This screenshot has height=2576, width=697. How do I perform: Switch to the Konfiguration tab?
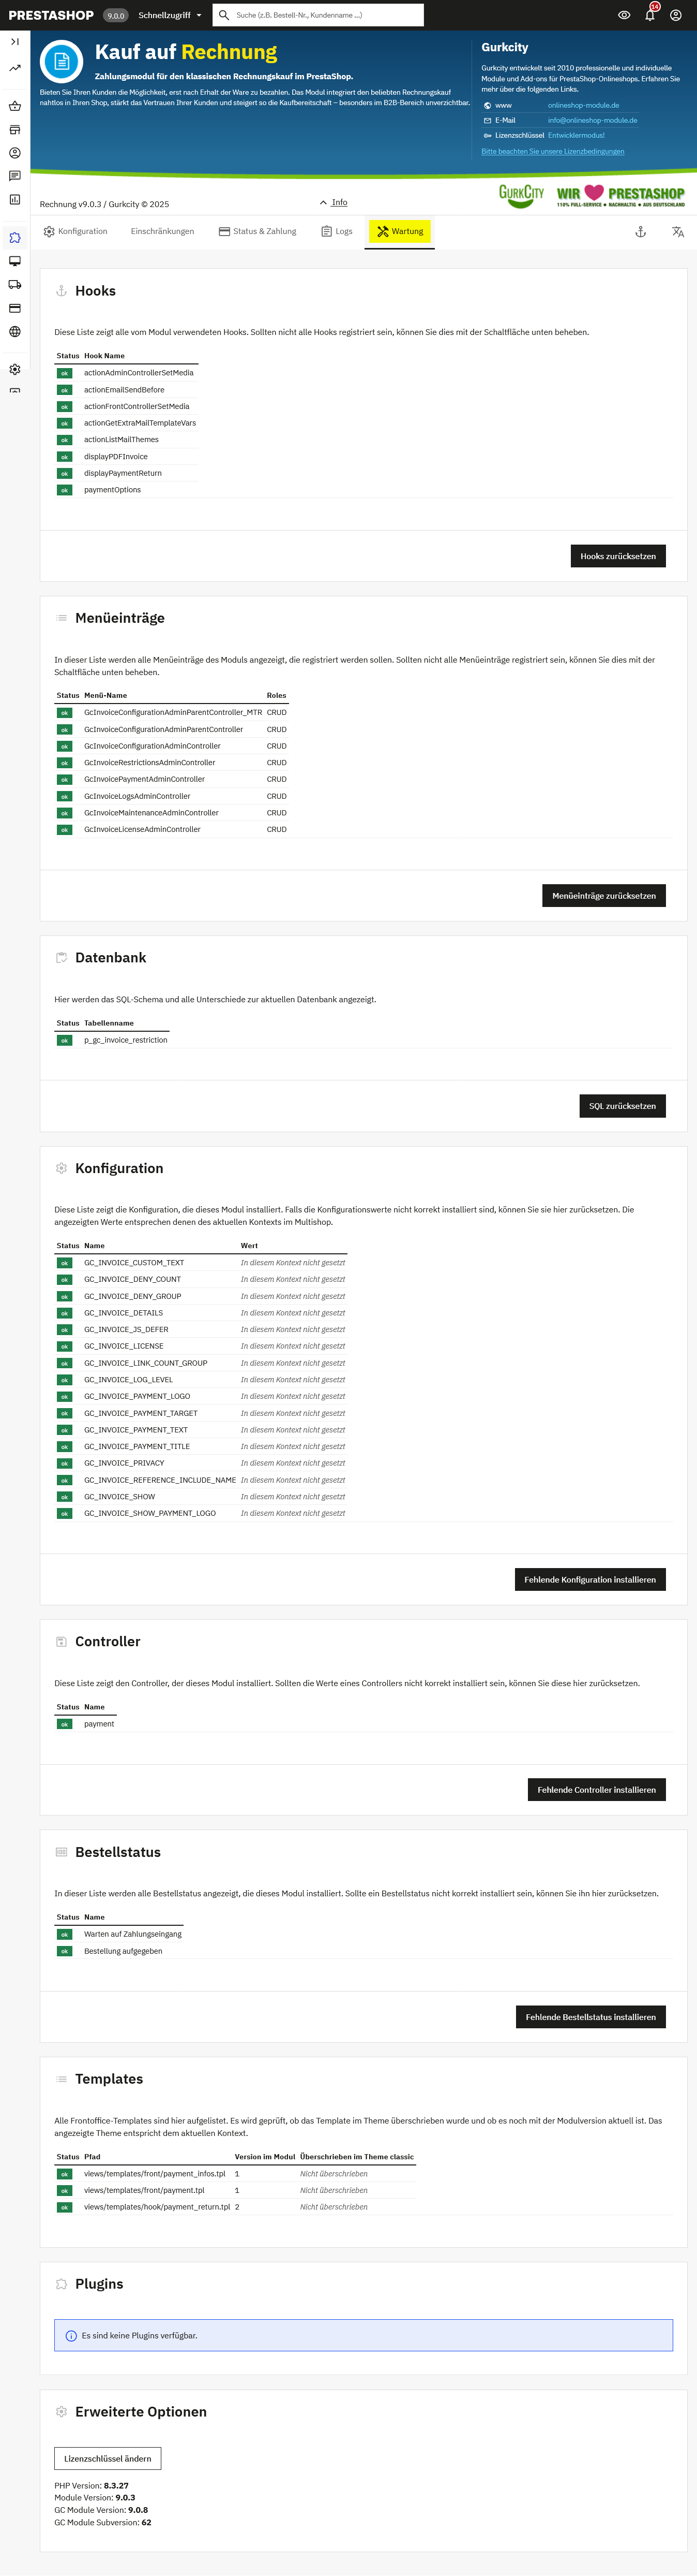(75, 232)
